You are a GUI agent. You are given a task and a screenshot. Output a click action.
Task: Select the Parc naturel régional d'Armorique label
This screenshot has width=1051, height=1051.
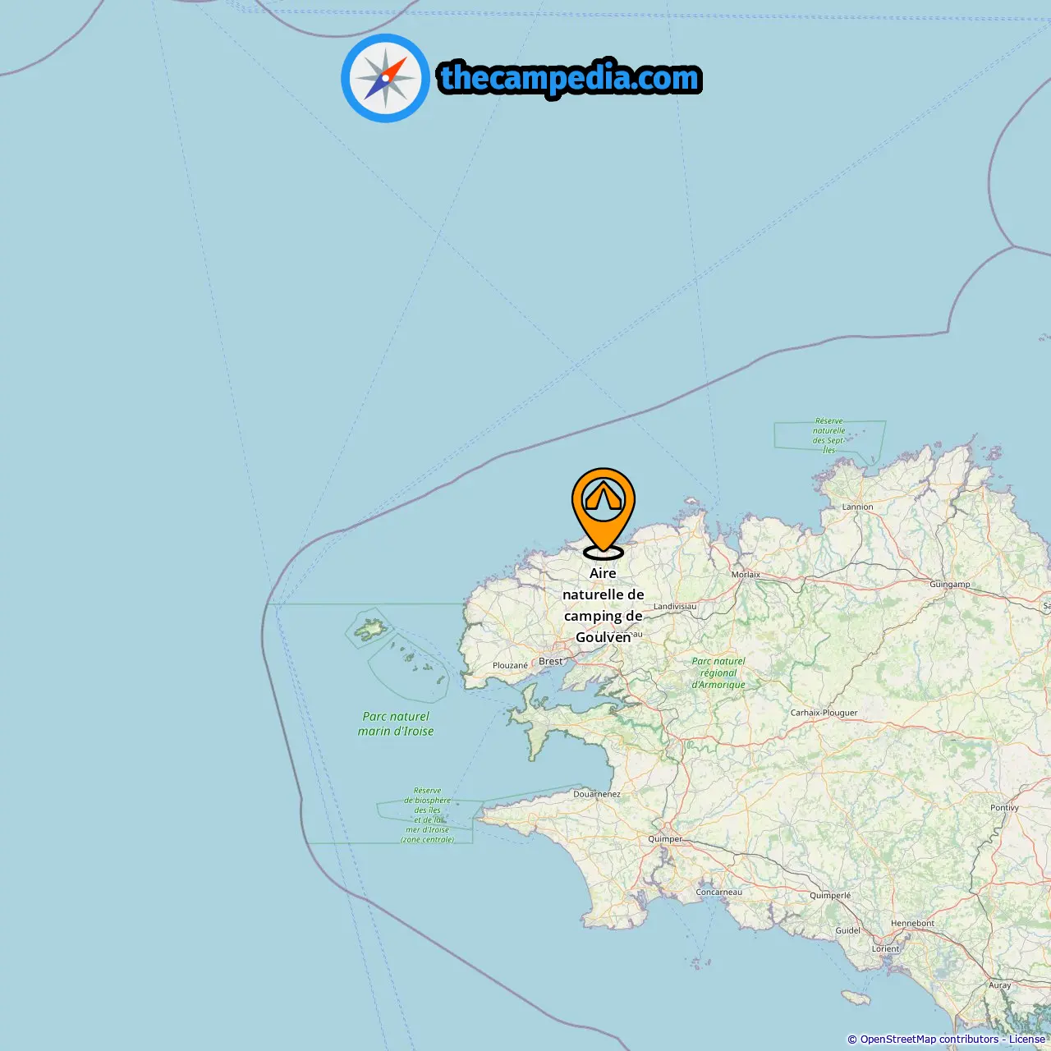[x=718, y=672]
